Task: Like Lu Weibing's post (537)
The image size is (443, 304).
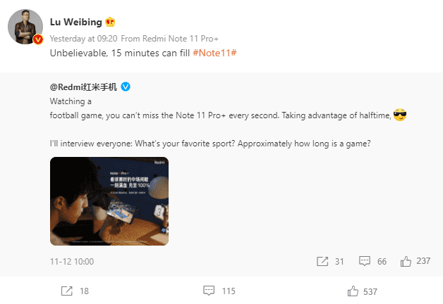Action: click(x=363, y=291)
